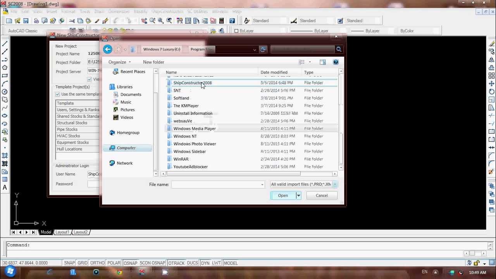
Task: Click the New drawing icon in the toolbar
Action: point(9,21)
